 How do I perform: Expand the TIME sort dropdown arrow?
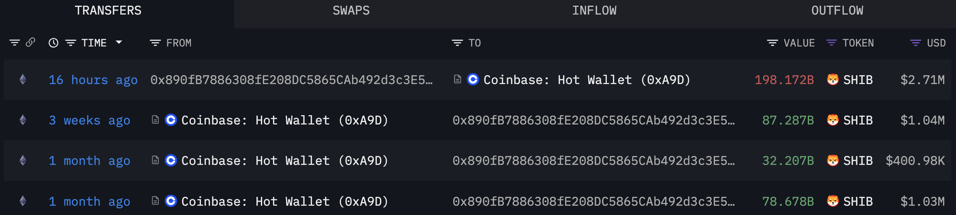coord(119,42)
